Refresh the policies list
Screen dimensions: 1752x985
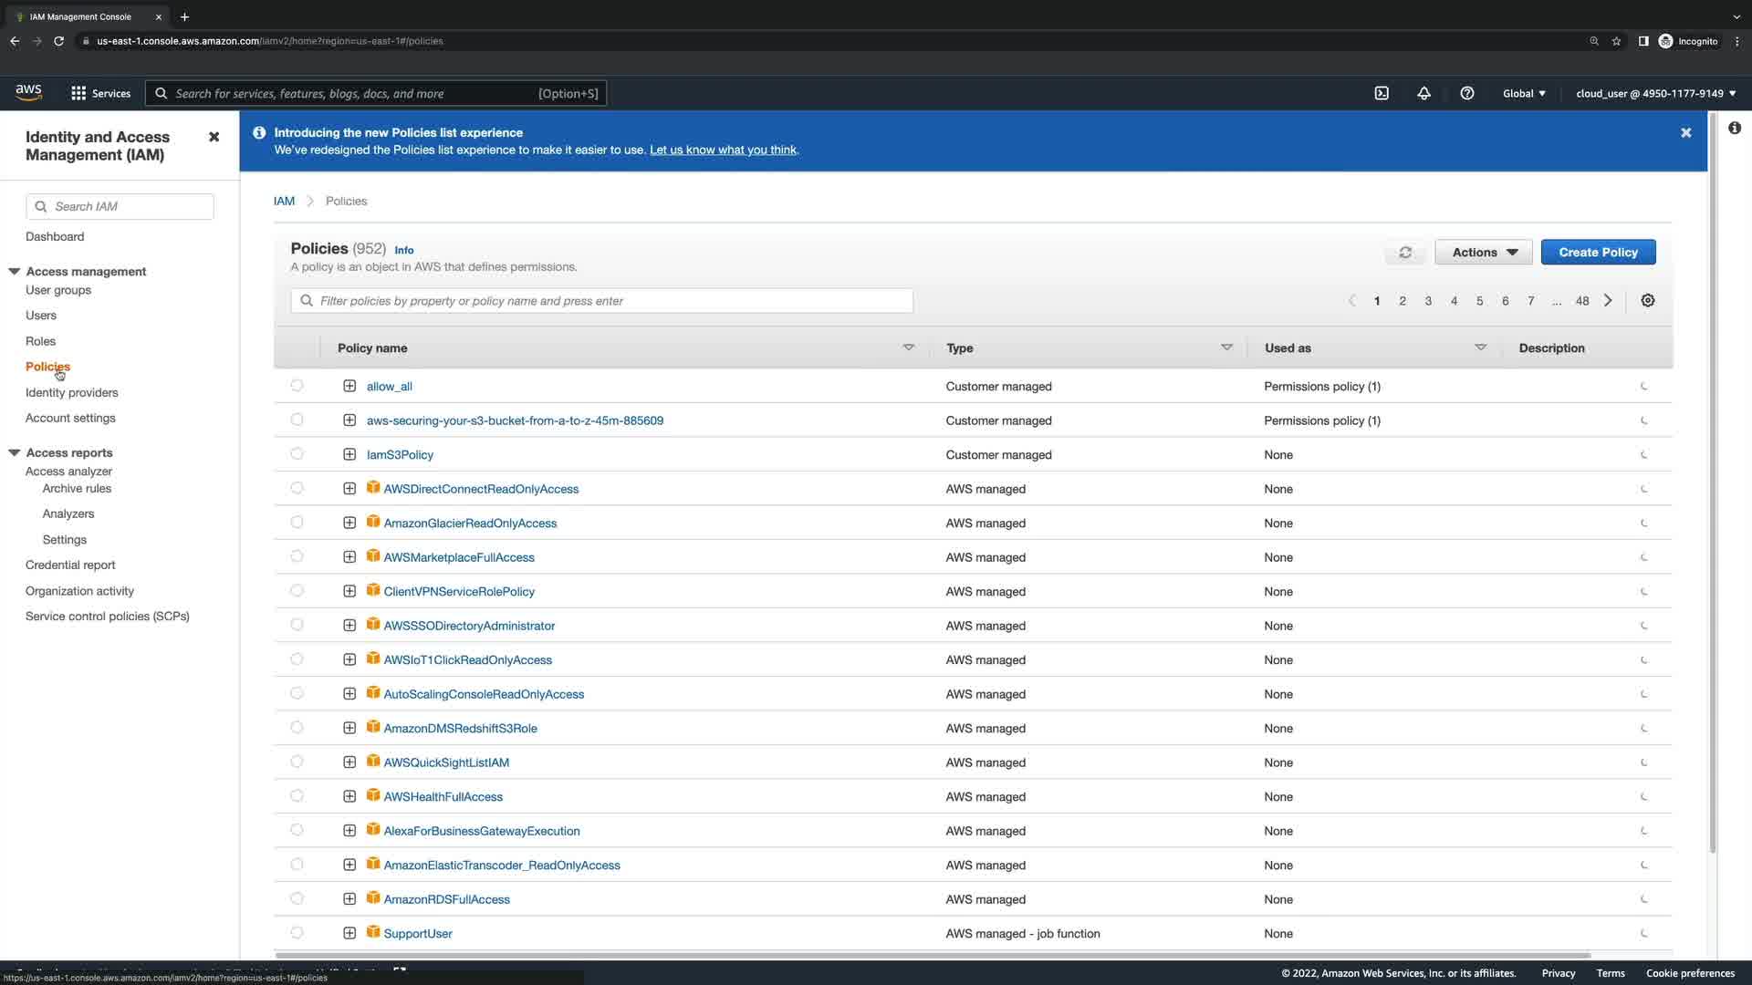(1405, 253)
